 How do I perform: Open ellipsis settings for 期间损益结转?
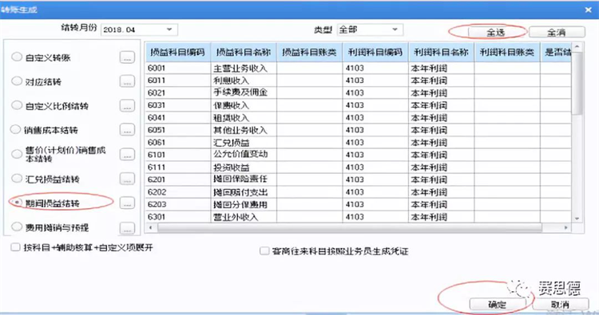(x=127, y=203)
